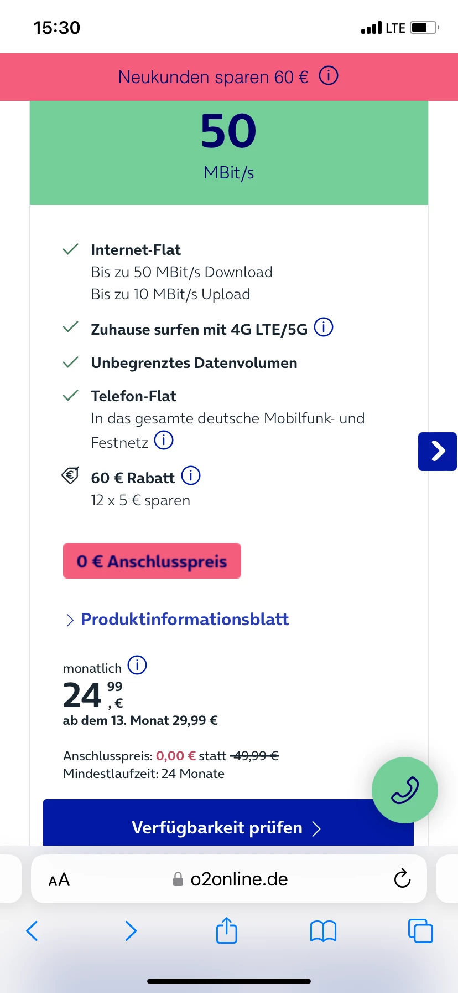Image resolution: width=458 pixels, height=993 pixels.
Task: Open info about 4G LTE/5G surfing
Action: [x=324, y=327]
